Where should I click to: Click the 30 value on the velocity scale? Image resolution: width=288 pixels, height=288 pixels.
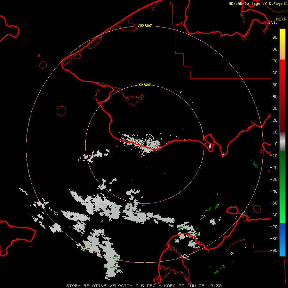point(275,108)
